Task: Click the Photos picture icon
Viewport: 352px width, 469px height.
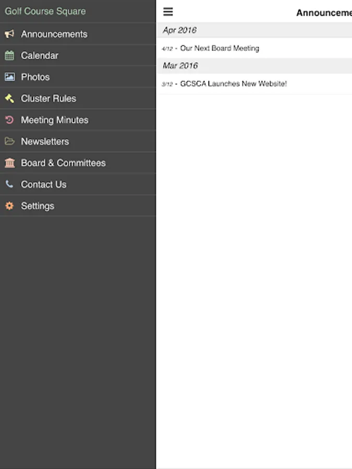Action: click(x=9, y=77)
